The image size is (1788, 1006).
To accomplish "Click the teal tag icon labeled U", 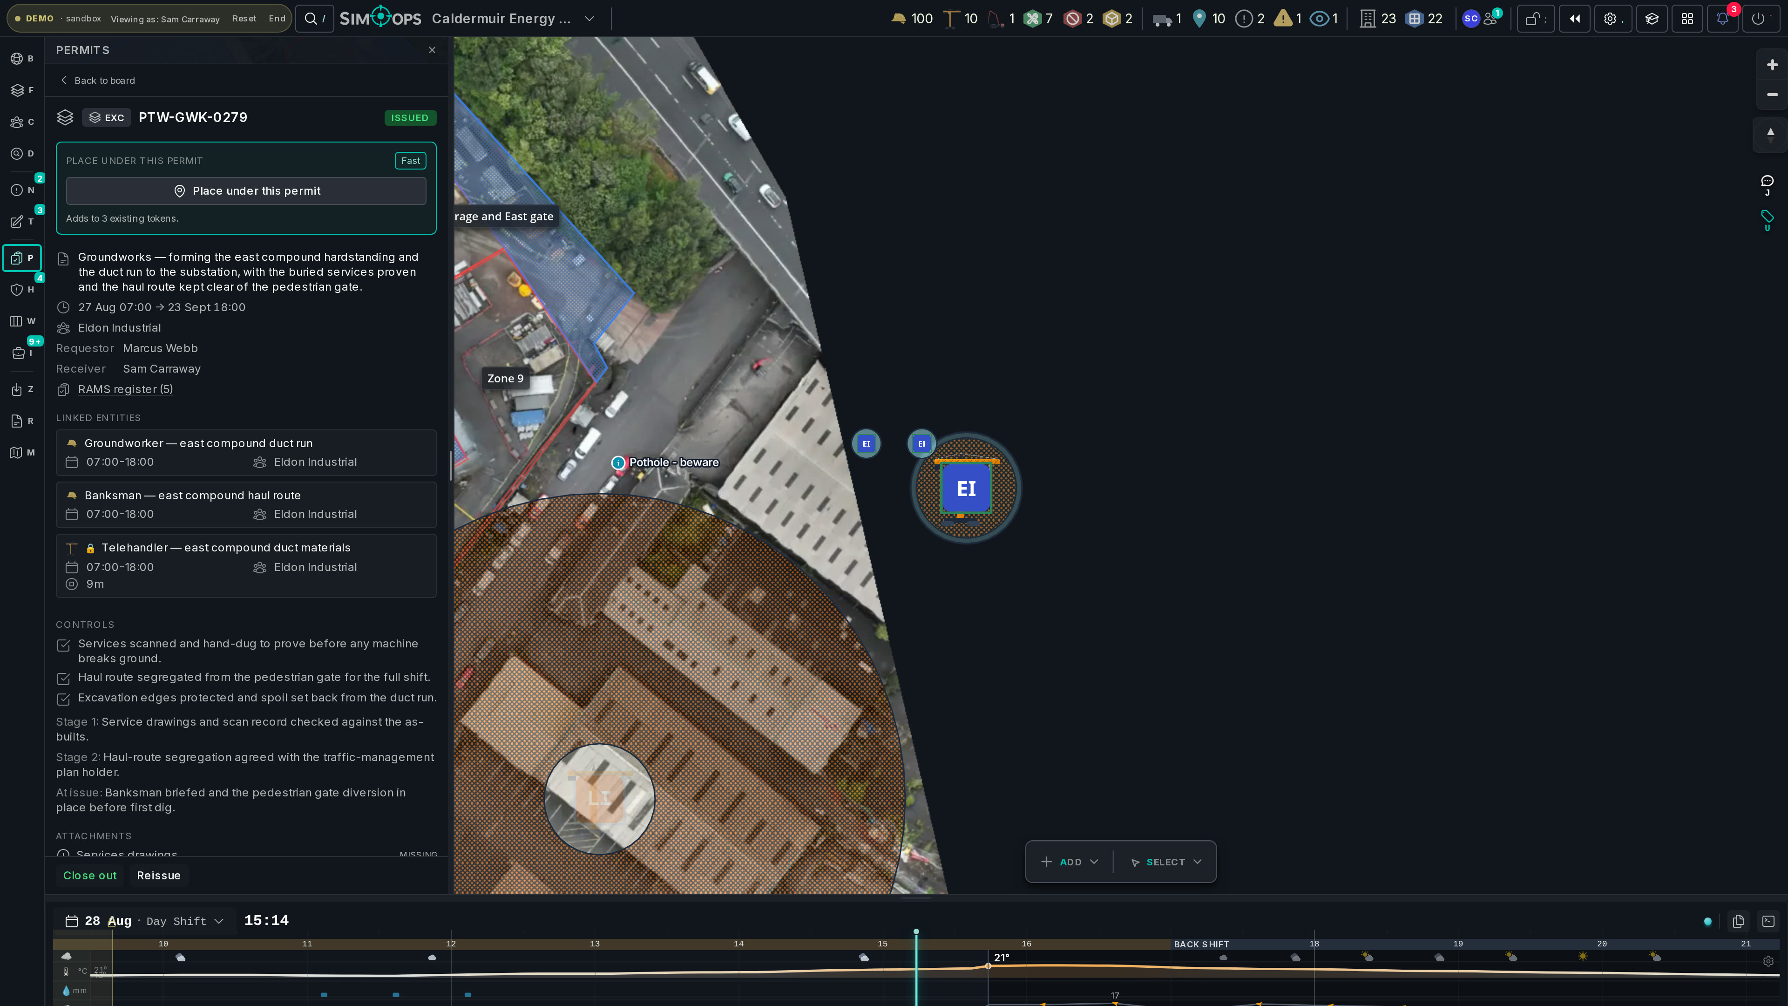I will 1767,220.
